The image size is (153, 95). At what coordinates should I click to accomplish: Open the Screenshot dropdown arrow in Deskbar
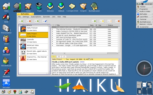click(x=152, y=27)
